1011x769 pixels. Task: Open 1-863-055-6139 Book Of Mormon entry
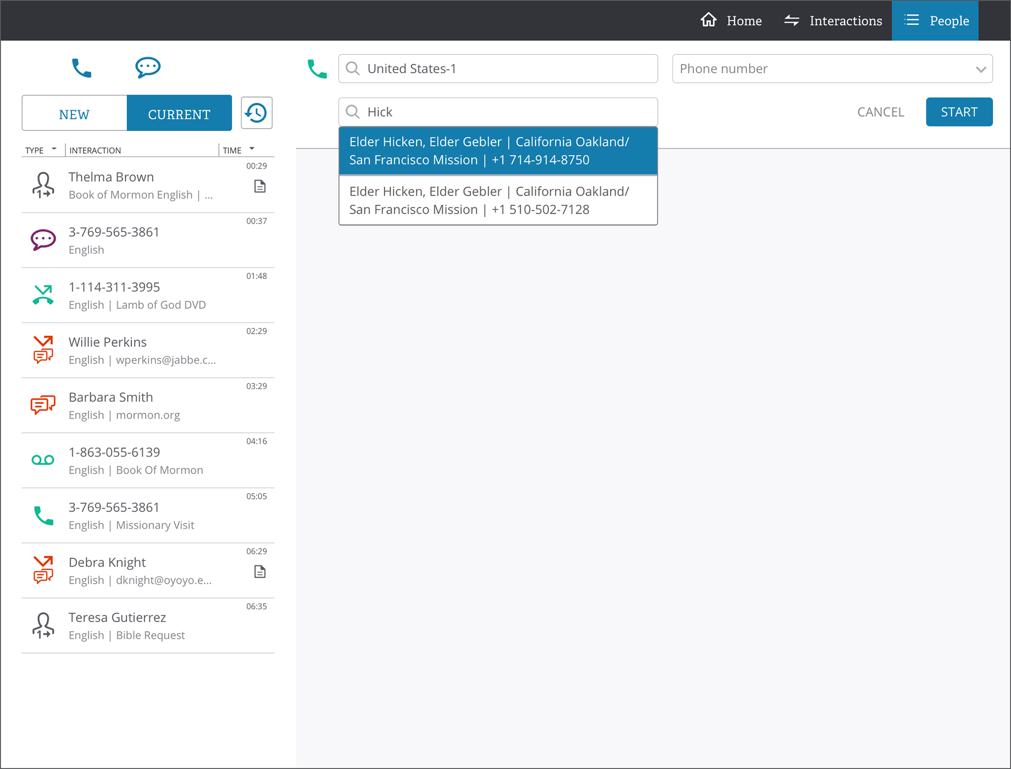click(x=148, y=461)
